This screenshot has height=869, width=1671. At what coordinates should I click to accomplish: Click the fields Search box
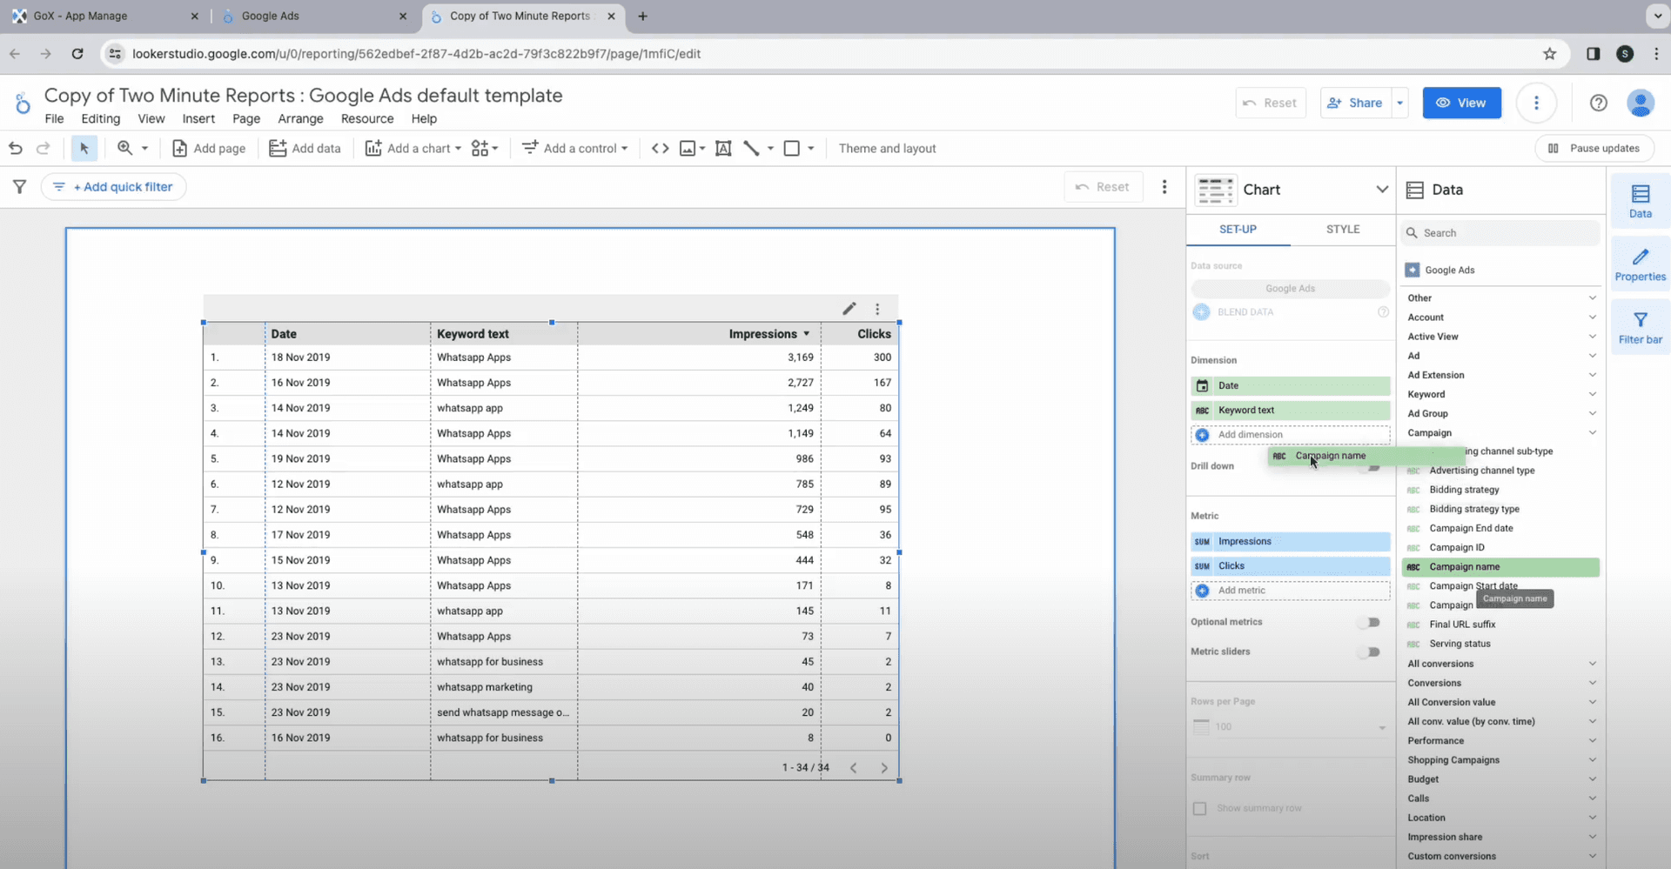[1500, 233]
